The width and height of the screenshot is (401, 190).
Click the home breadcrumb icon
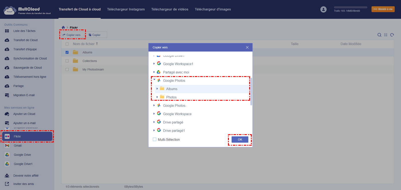(63, 27)
